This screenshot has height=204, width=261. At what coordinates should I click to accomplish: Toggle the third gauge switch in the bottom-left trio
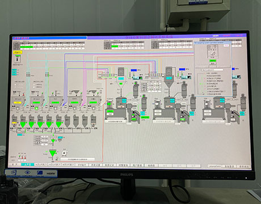coord(25,157)
